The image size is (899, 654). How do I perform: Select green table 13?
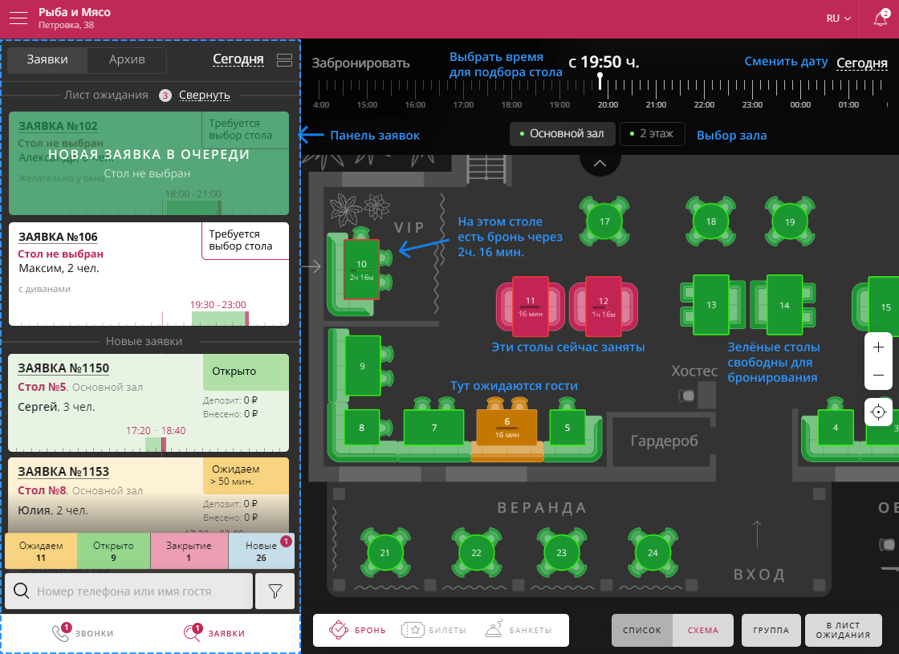point(711,305)
